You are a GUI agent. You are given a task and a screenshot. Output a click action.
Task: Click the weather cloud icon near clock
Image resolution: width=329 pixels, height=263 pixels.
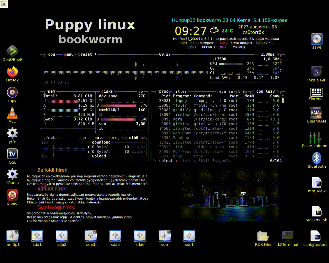[214, 30]
